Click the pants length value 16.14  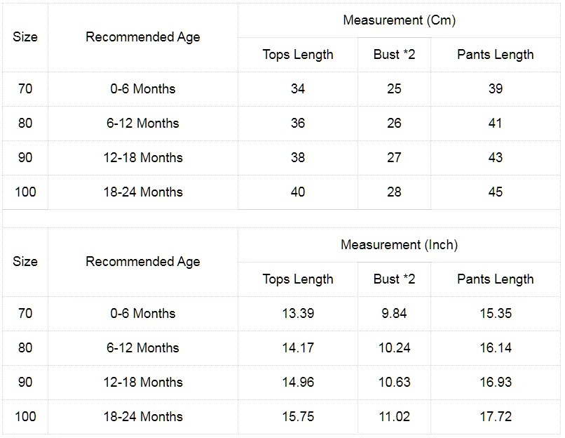tap(496, 347)
